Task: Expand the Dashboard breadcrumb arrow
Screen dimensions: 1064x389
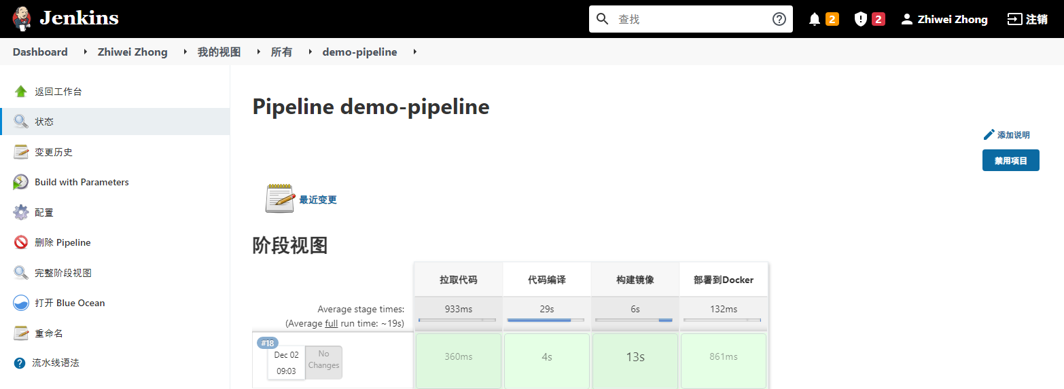Action: [x=86, y=52]
